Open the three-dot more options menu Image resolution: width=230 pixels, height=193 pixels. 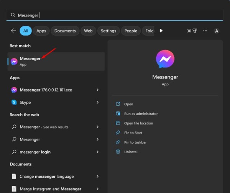click(x=205, y=31)
